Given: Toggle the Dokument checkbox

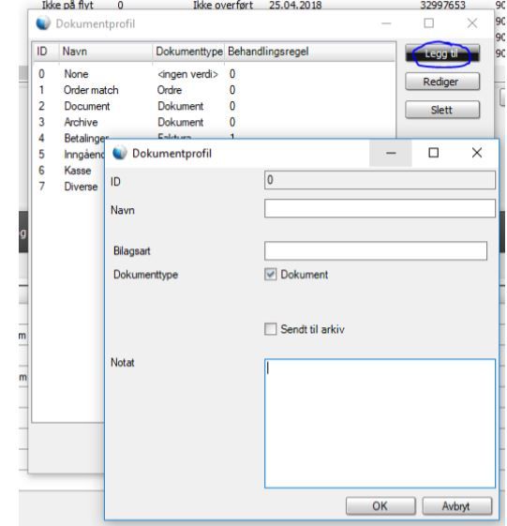Looking at the screenshot, I should point(270,274).
